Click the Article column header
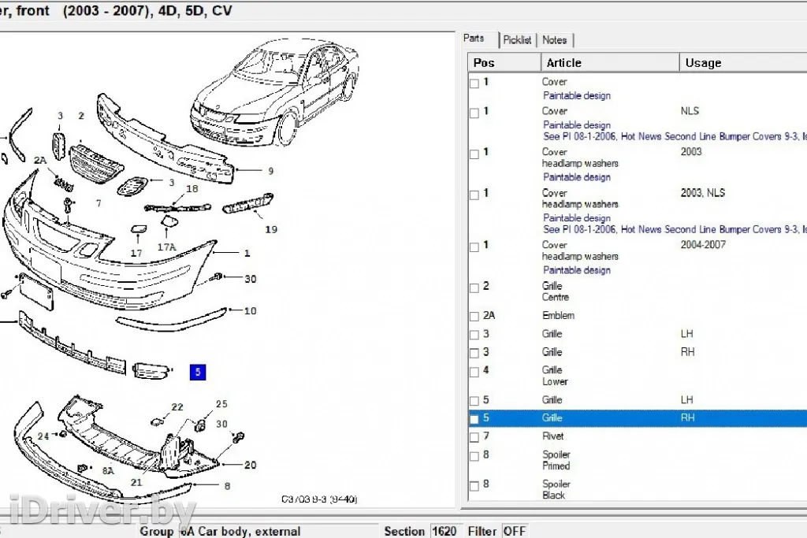The image size is (807, 538). 611,63
